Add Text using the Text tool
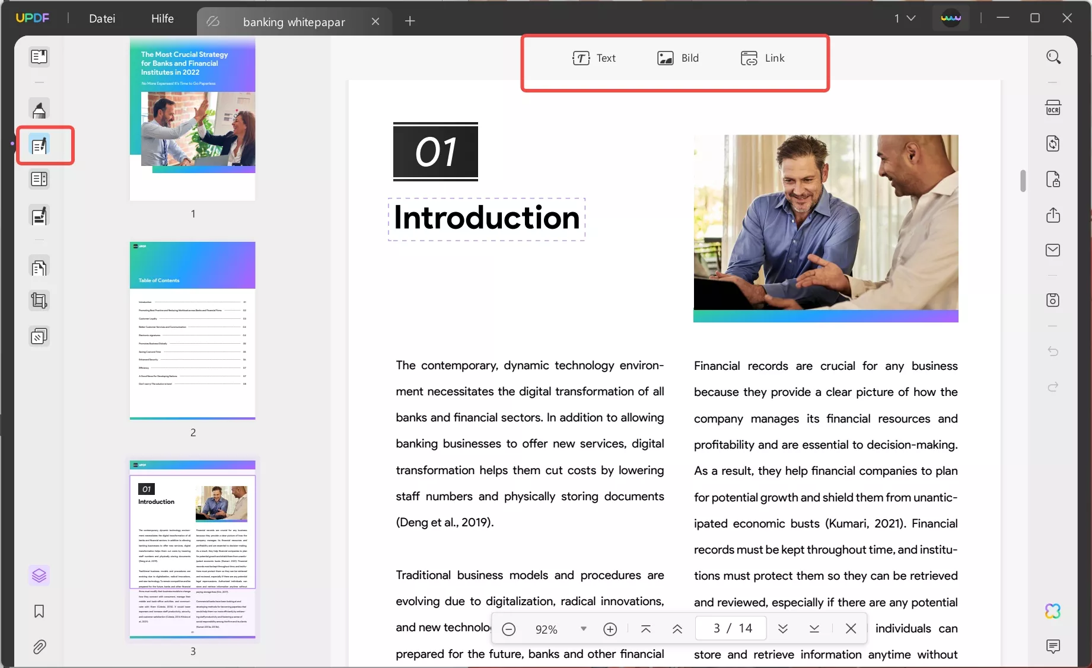This screenshot has height=668, width=1092. pyautogui.click(x=594, y=58)
